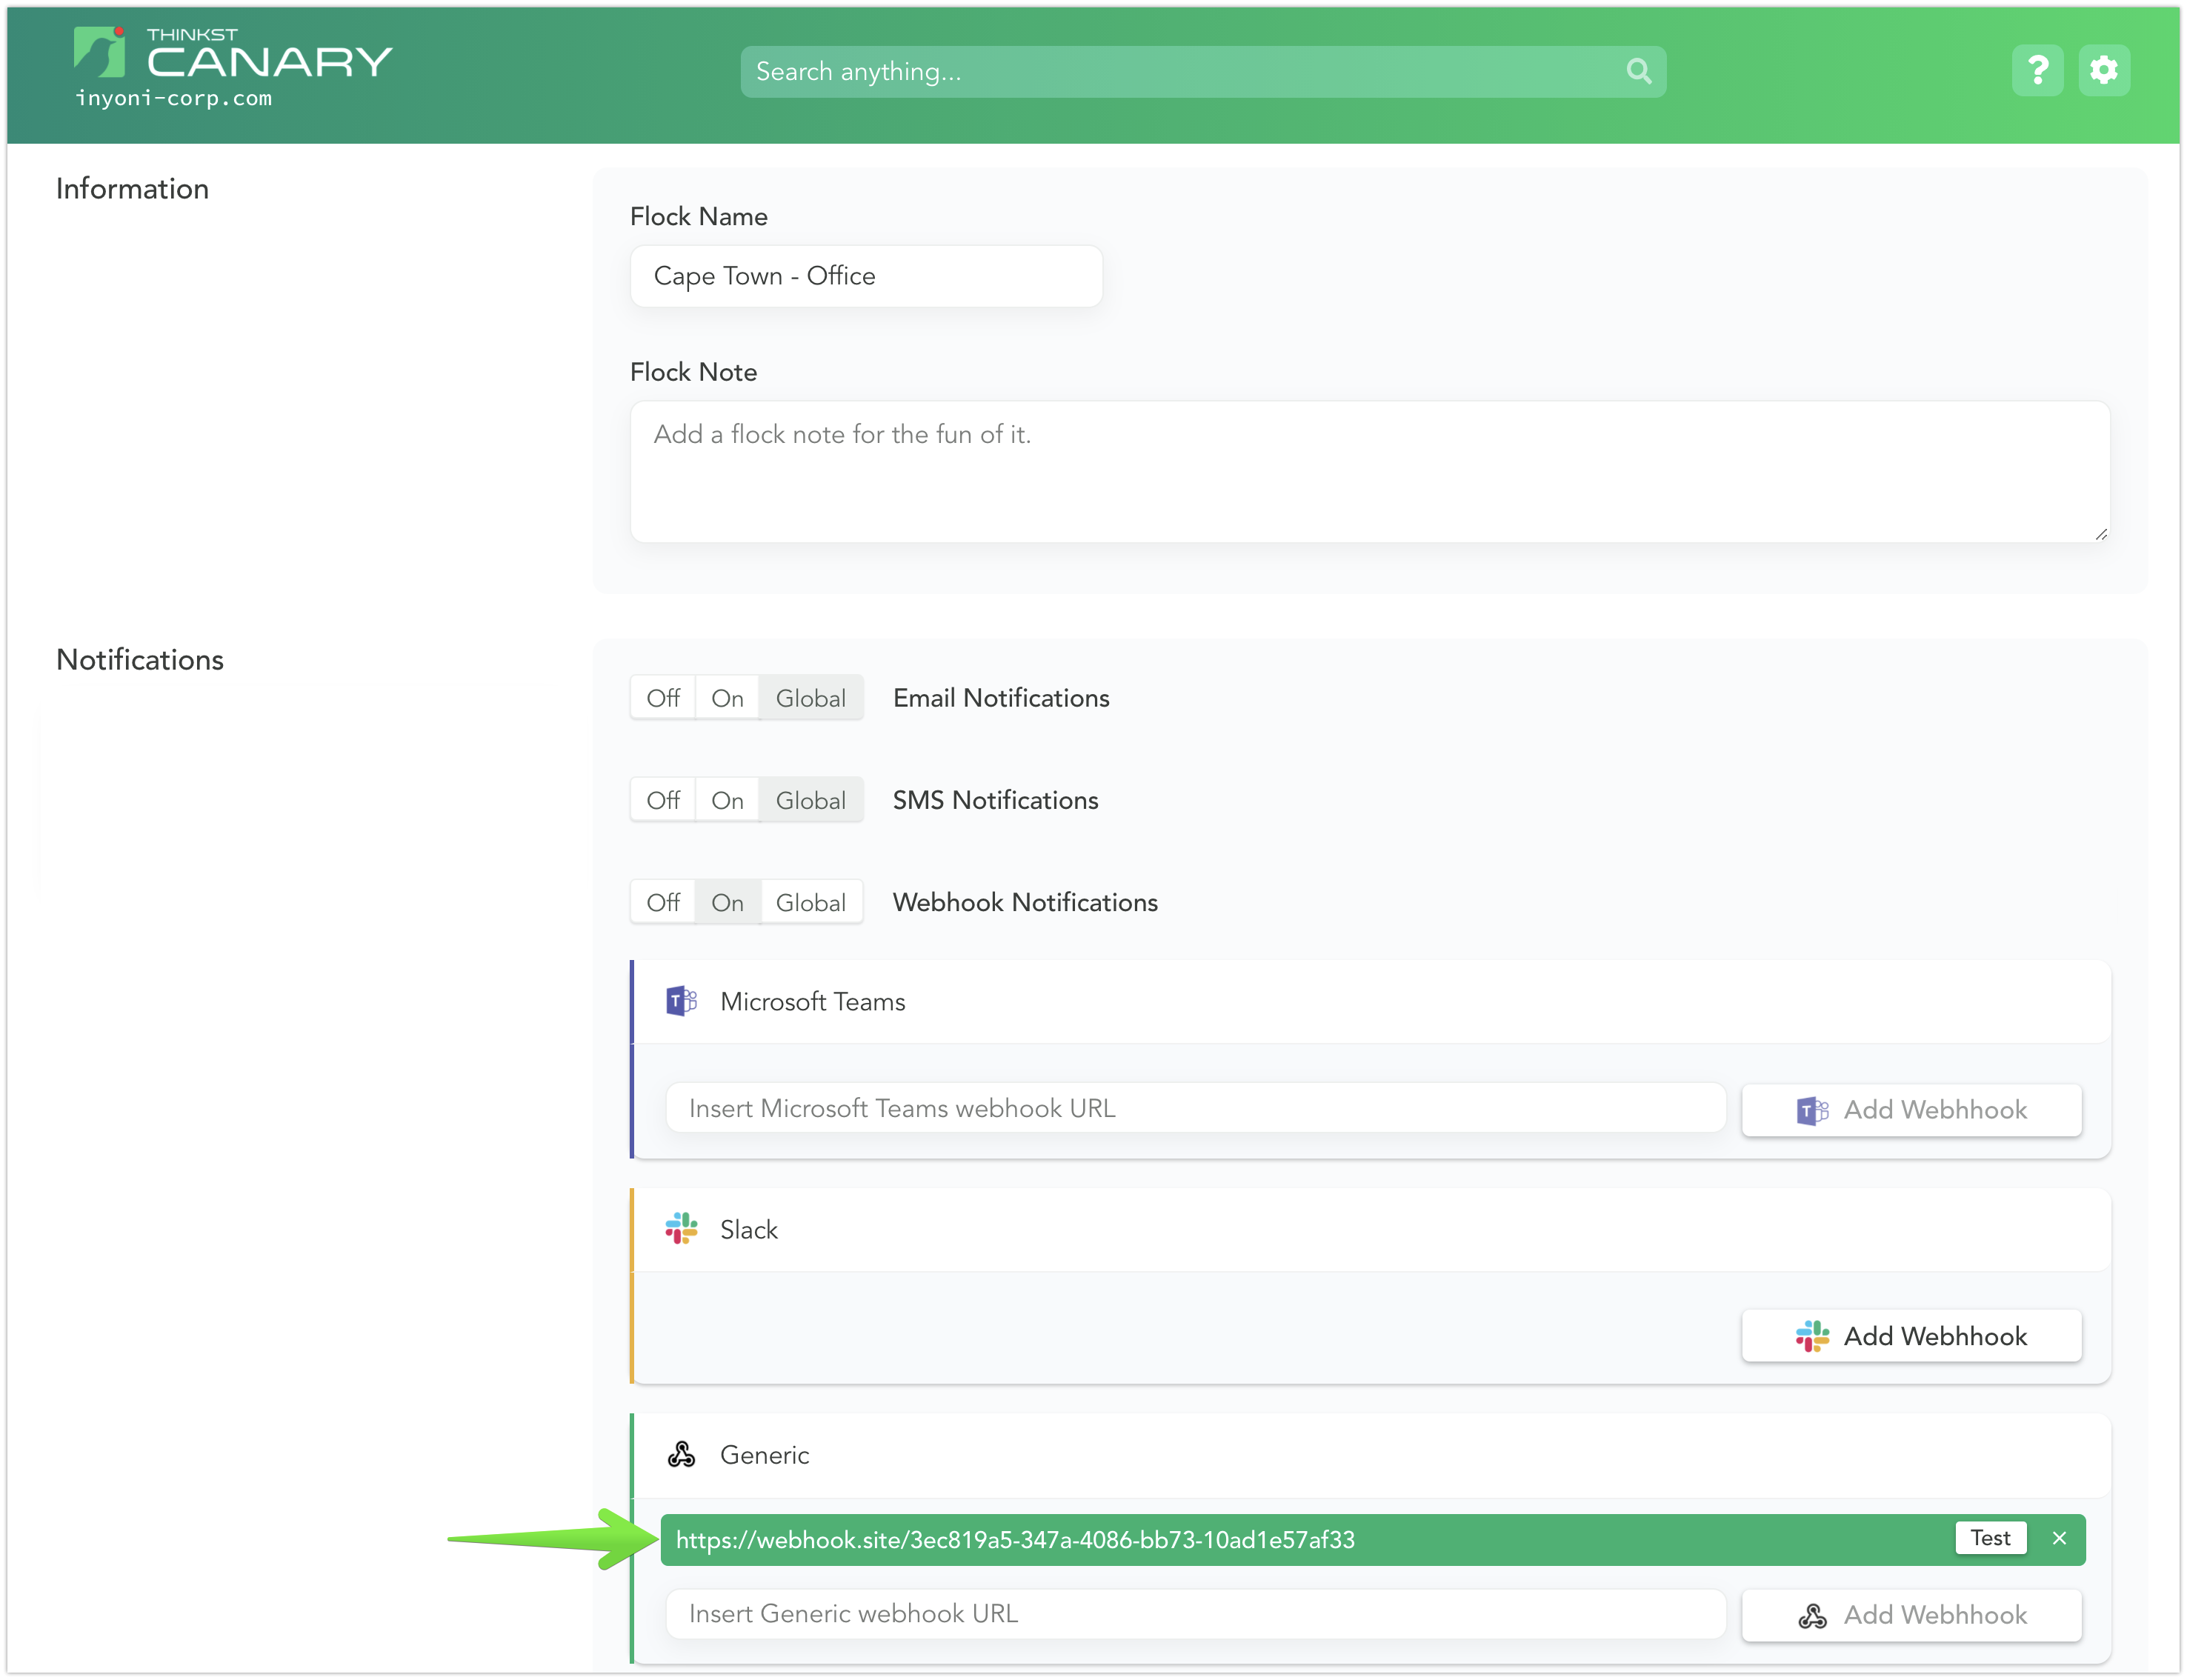The height and width of the screenshot is (1680, 2187).
Task: Open the settings gear icon
Action: pos(2104,71)
